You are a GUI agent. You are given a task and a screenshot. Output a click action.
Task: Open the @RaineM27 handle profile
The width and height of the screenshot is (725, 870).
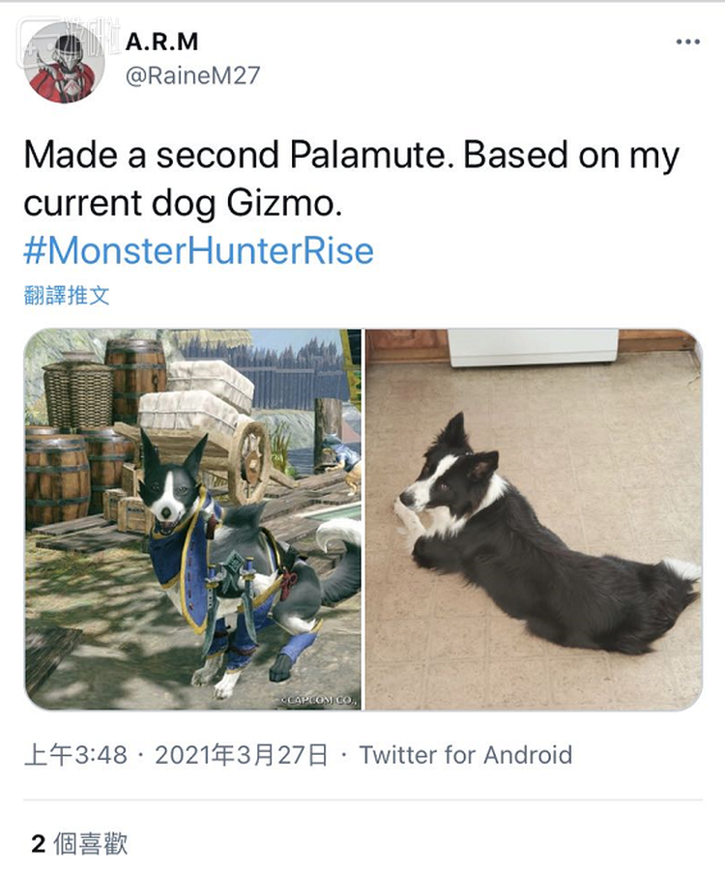tap(192, 74)
